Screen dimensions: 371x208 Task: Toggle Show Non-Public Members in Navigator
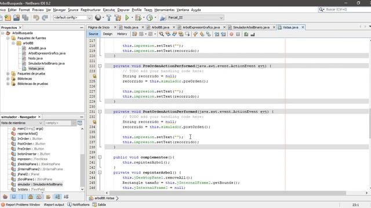31,196
